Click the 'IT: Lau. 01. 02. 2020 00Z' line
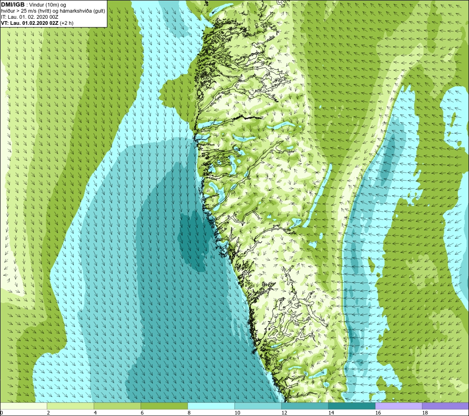This screenshot has width=469, height=416. pos(30,17)
